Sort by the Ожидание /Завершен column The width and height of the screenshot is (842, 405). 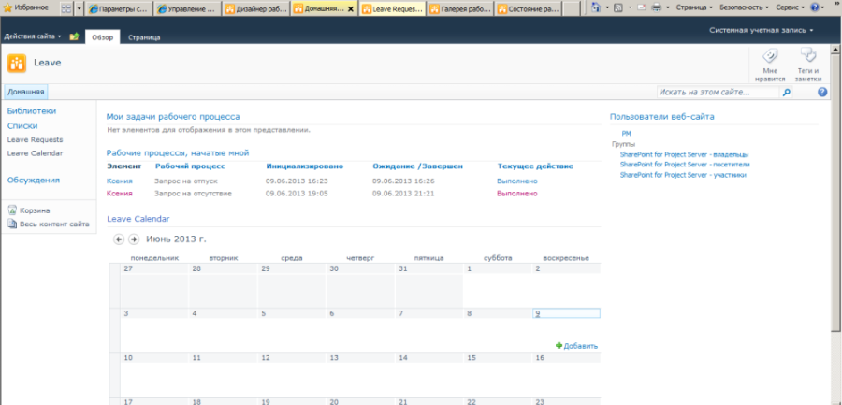(x=418, y=166)
